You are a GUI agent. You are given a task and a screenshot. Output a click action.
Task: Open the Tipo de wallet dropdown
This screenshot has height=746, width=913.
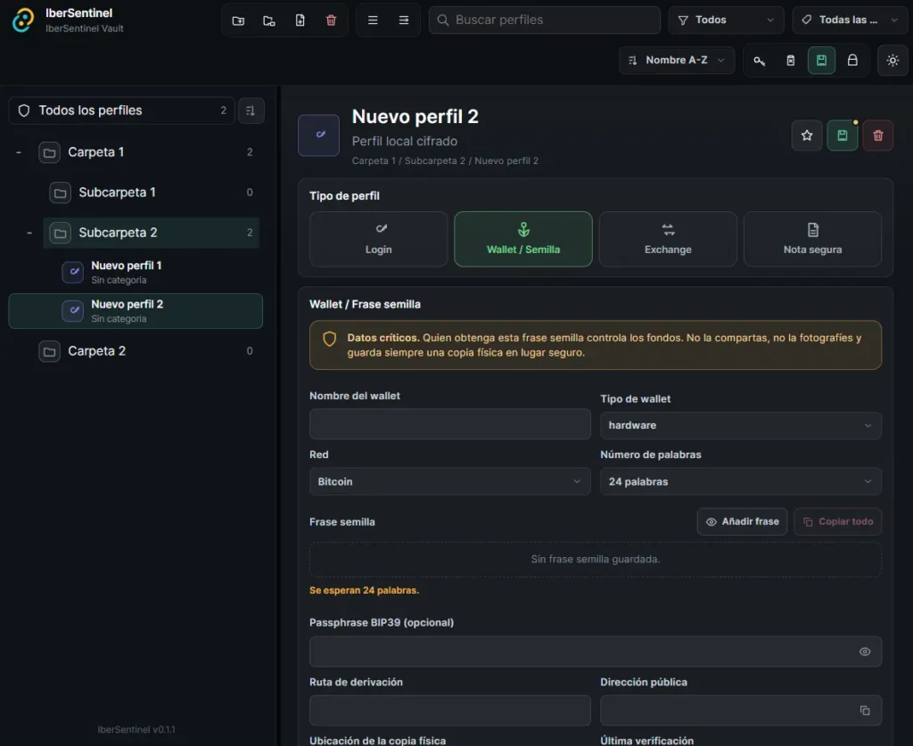click(741, 425)
